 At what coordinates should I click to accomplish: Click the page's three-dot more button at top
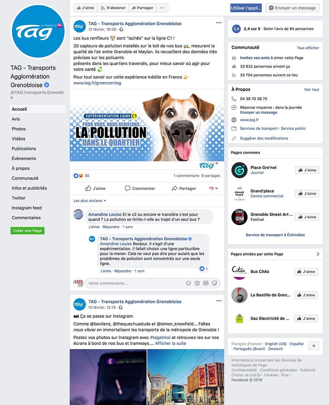tap(162, 8)
